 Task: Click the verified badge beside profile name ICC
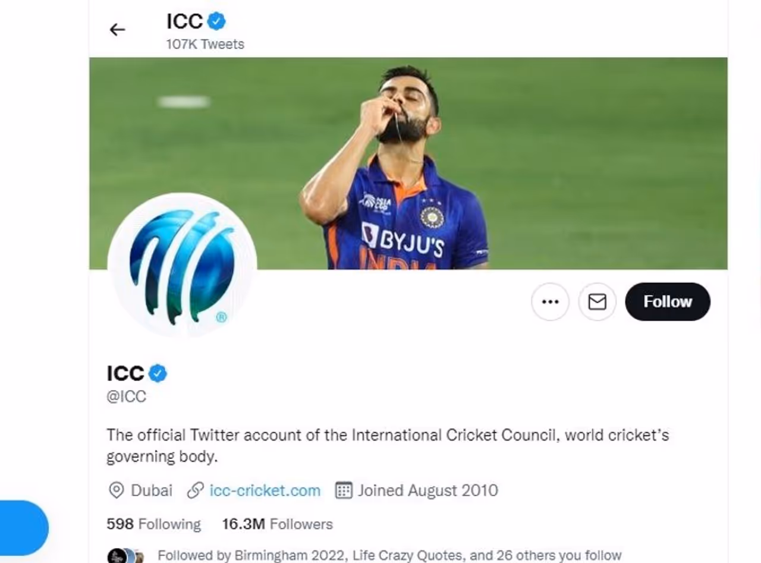point(158,373)
